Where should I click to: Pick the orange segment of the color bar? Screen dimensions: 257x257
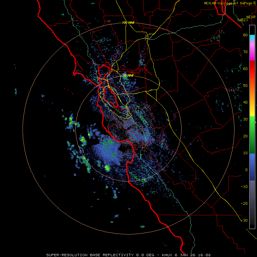tap(252, 93)
